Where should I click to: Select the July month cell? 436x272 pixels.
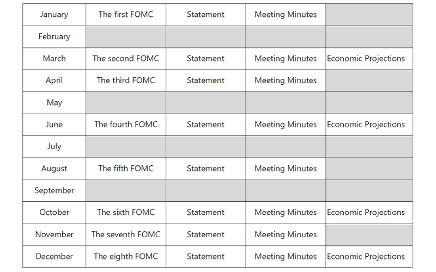pyautogui.click(x=54, y=146)
